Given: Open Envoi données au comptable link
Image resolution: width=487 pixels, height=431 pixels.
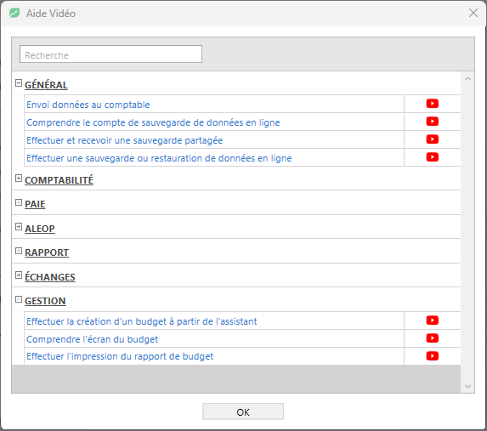Looking at the screenshot, I should pos(88,105).
